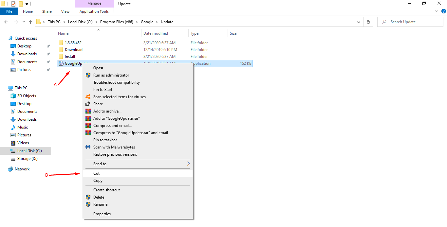This screenshot has height=227, width=447.
Task: Choose Pin to taskbar
Action: click(138, 140)
